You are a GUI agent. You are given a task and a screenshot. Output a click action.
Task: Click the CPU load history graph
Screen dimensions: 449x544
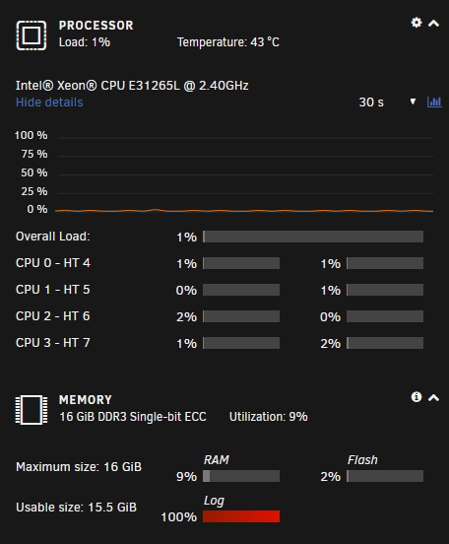tap(244, 173)
